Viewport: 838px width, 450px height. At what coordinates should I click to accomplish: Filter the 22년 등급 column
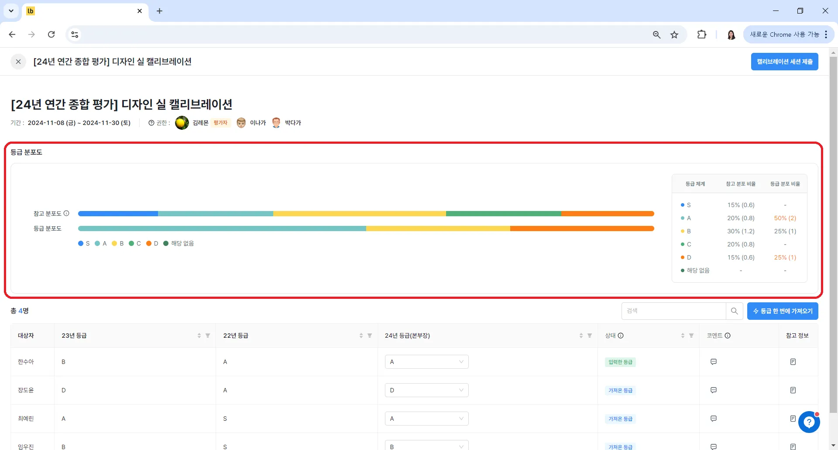370,336
